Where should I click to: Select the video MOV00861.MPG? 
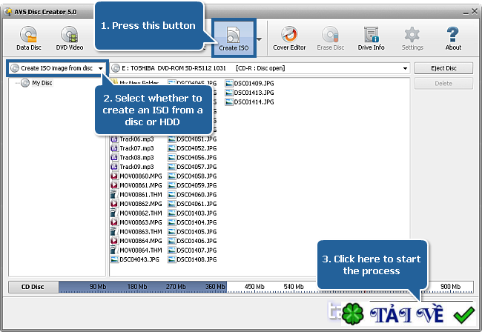(136, 185)
